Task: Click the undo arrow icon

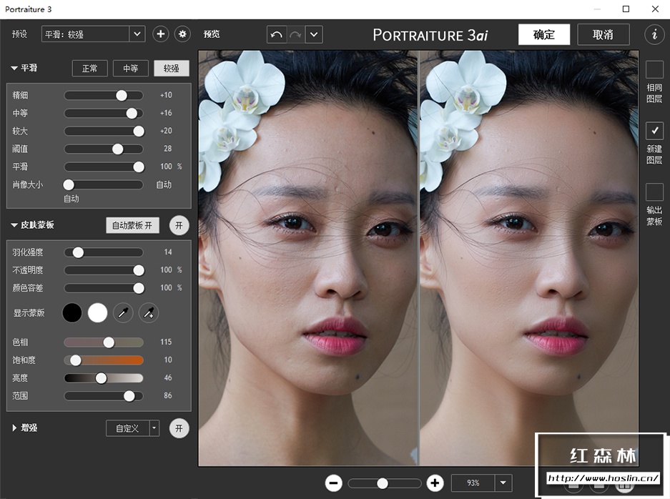Action: click(x=277, y=34)
